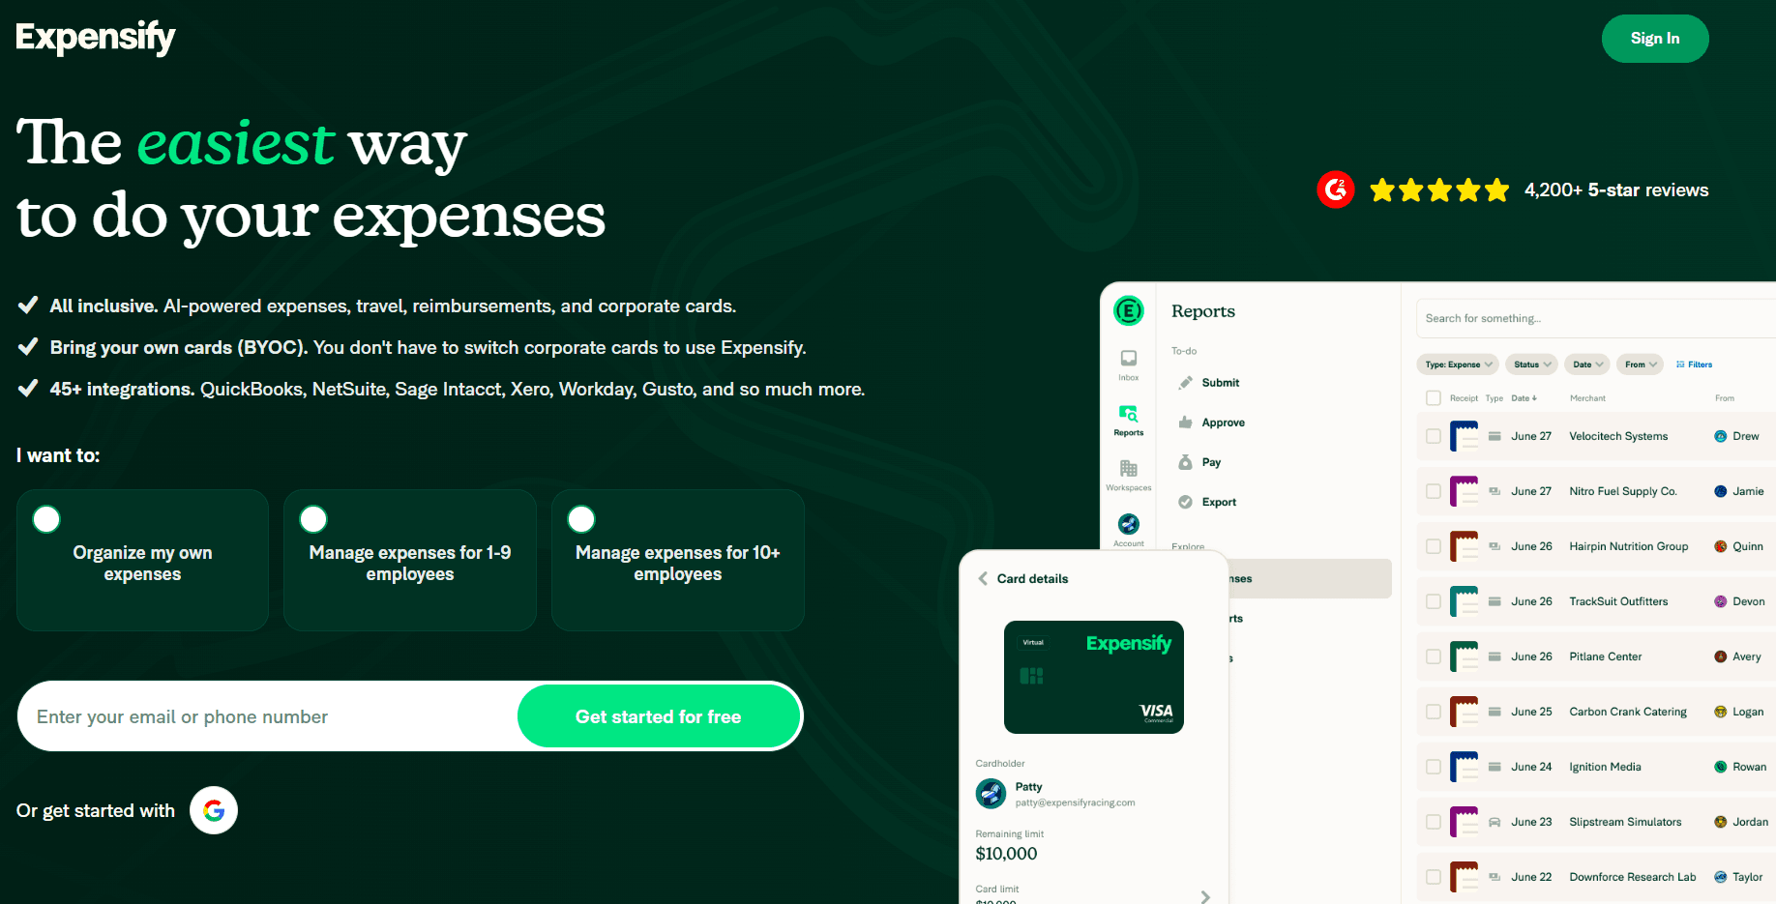Expand the Card limit row arrow
The width and height of the screenshot is (1776, 904).
(1205, 896)
